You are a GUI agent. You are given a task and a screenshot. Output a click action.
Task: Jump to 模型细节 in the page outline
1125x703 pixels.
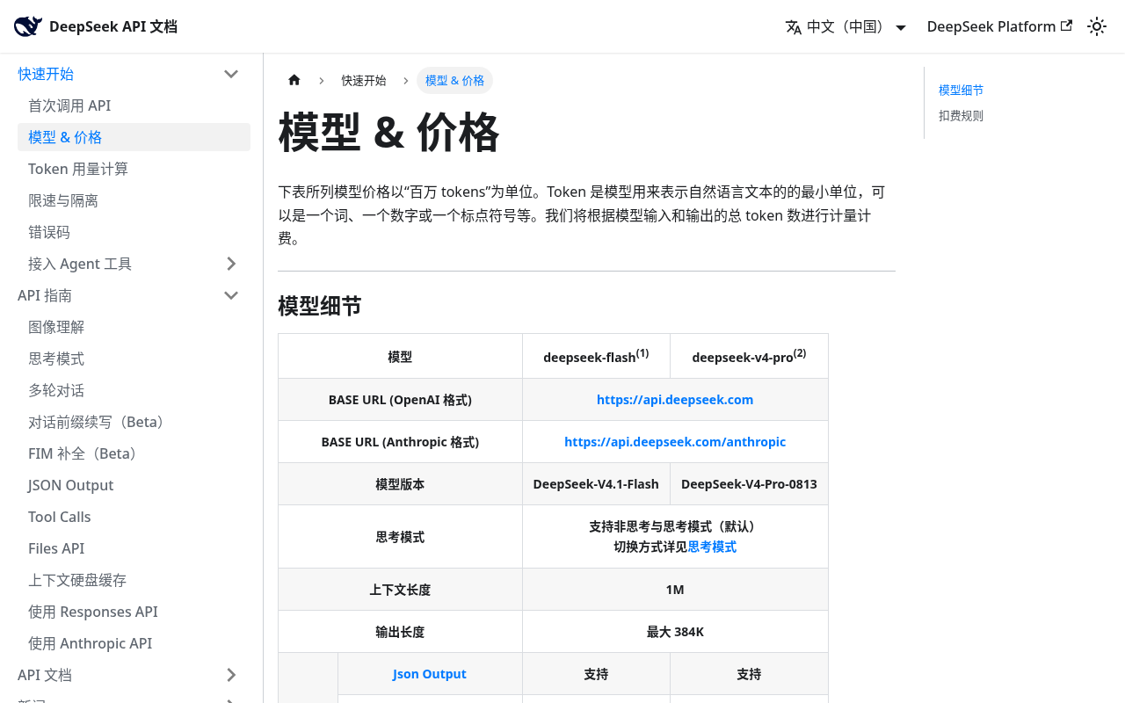click(962, 90)
